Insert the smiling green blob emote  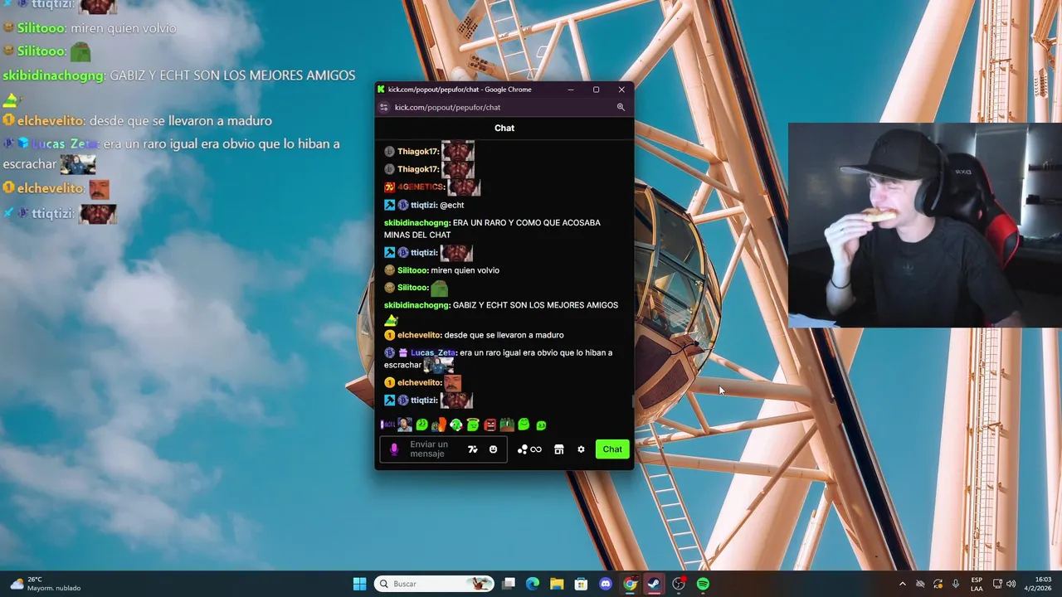pyautogui.click(x=524, y=425)
